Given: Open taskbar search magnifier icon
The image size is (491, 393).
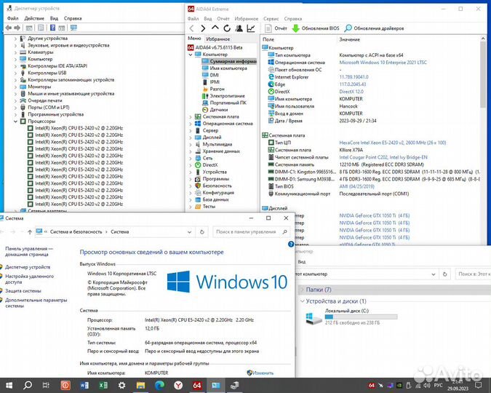Looking at the screenshot, I should [x=28, y=385].
